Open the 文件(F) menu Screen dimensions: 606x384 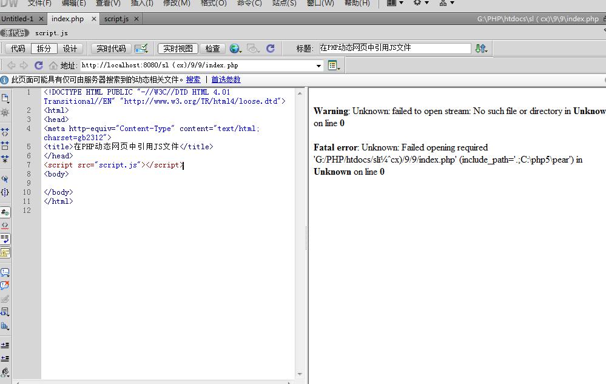pos(39,3)
